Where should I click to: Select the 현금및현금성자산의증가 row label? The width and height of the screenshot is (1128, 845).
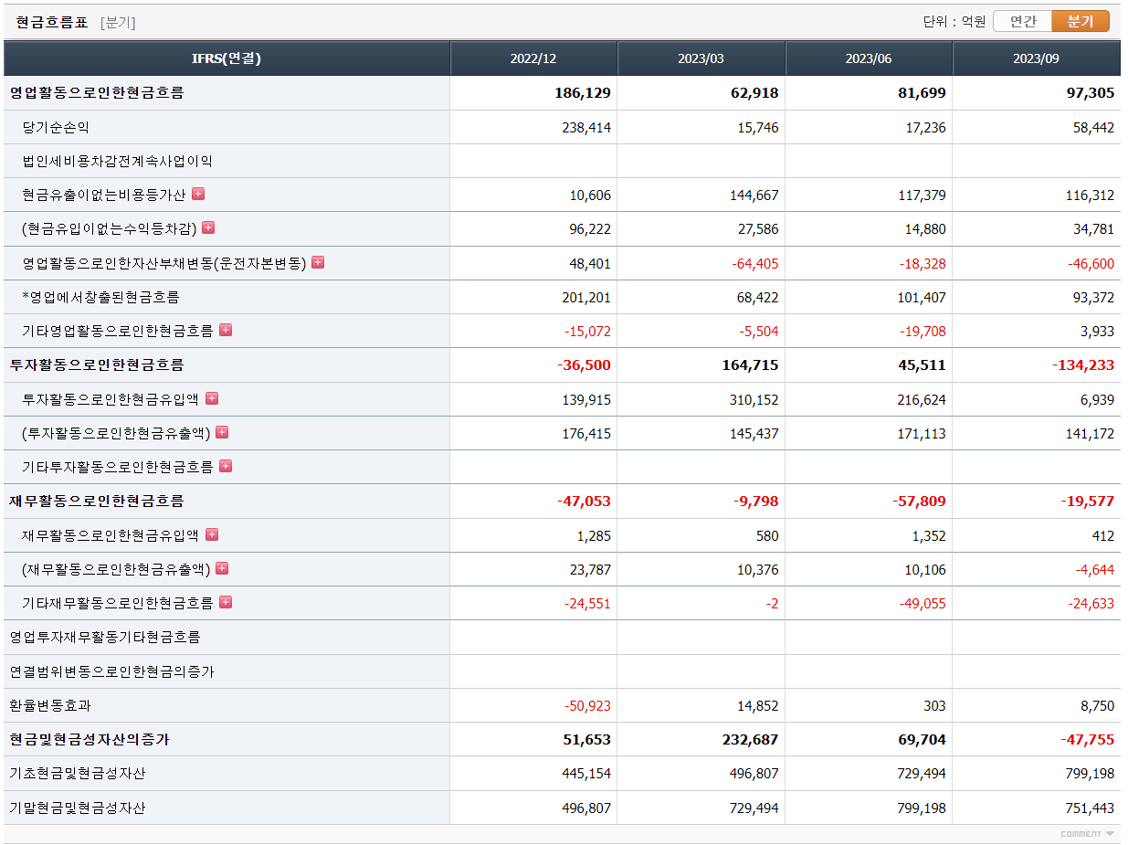point(90,739)
